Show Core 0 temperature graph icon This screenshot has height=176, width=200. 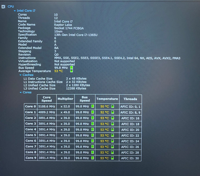click(113, 106)
